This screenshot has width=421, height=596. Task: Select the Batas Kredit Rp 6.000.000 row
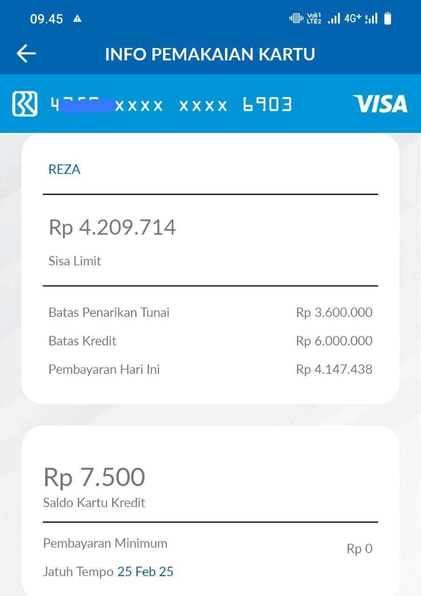point(210,341)
